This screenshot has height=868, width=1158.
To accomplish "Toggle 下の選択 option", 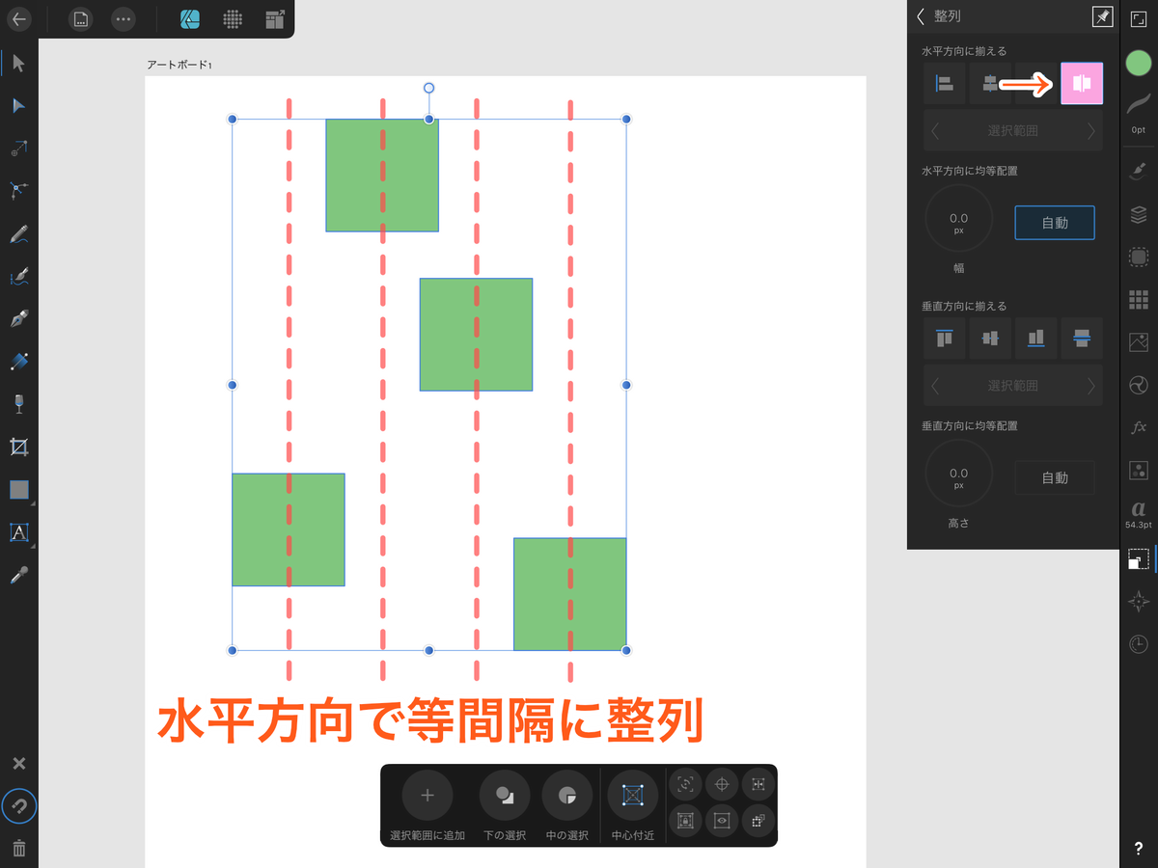I will [x=505, y=796].
